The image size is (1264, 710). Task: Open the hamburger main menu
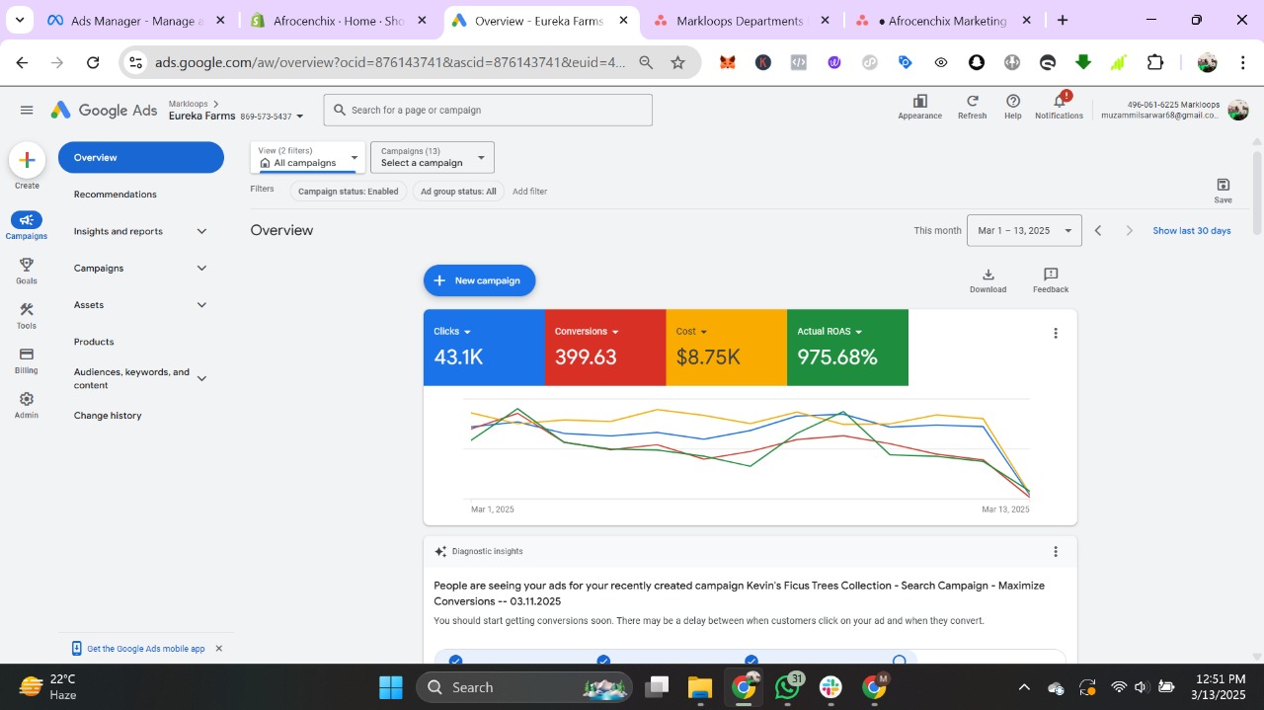point(27,110)
